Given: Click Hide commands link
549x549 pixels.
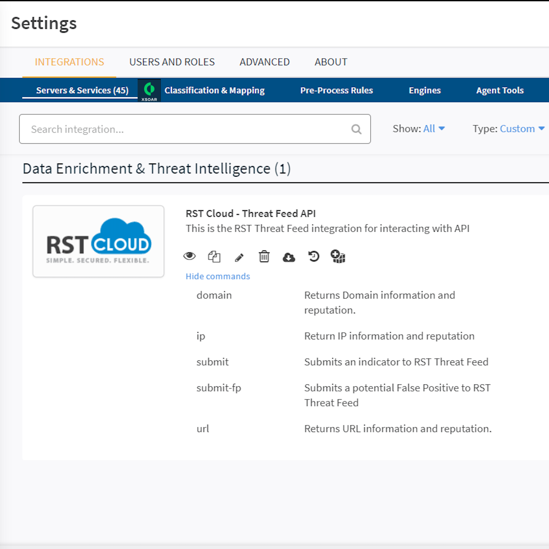Looking at the screenshot, I should [x=218, y=276].
